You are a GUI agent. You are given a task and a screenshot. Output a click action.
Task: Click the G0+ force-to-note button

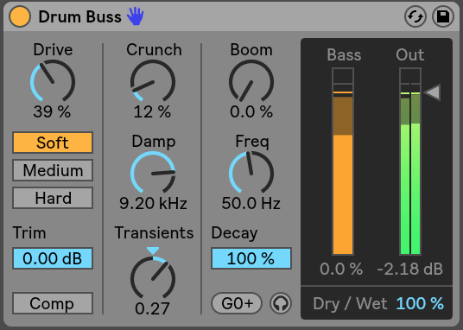237,303
